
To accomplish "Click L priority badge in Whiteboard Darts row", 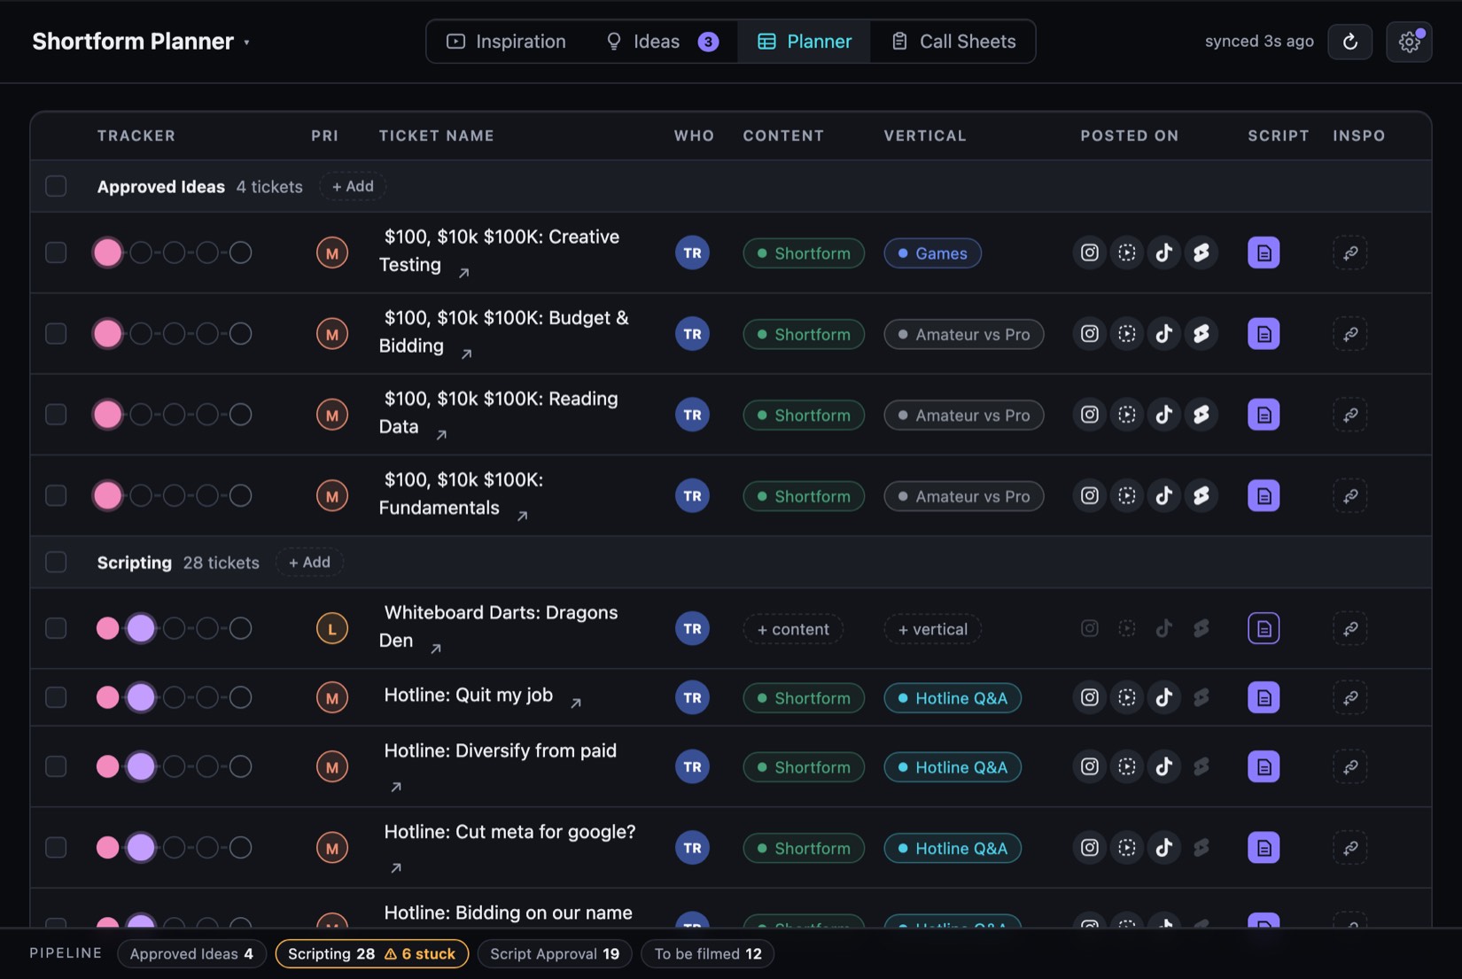I will coord(332,629).
